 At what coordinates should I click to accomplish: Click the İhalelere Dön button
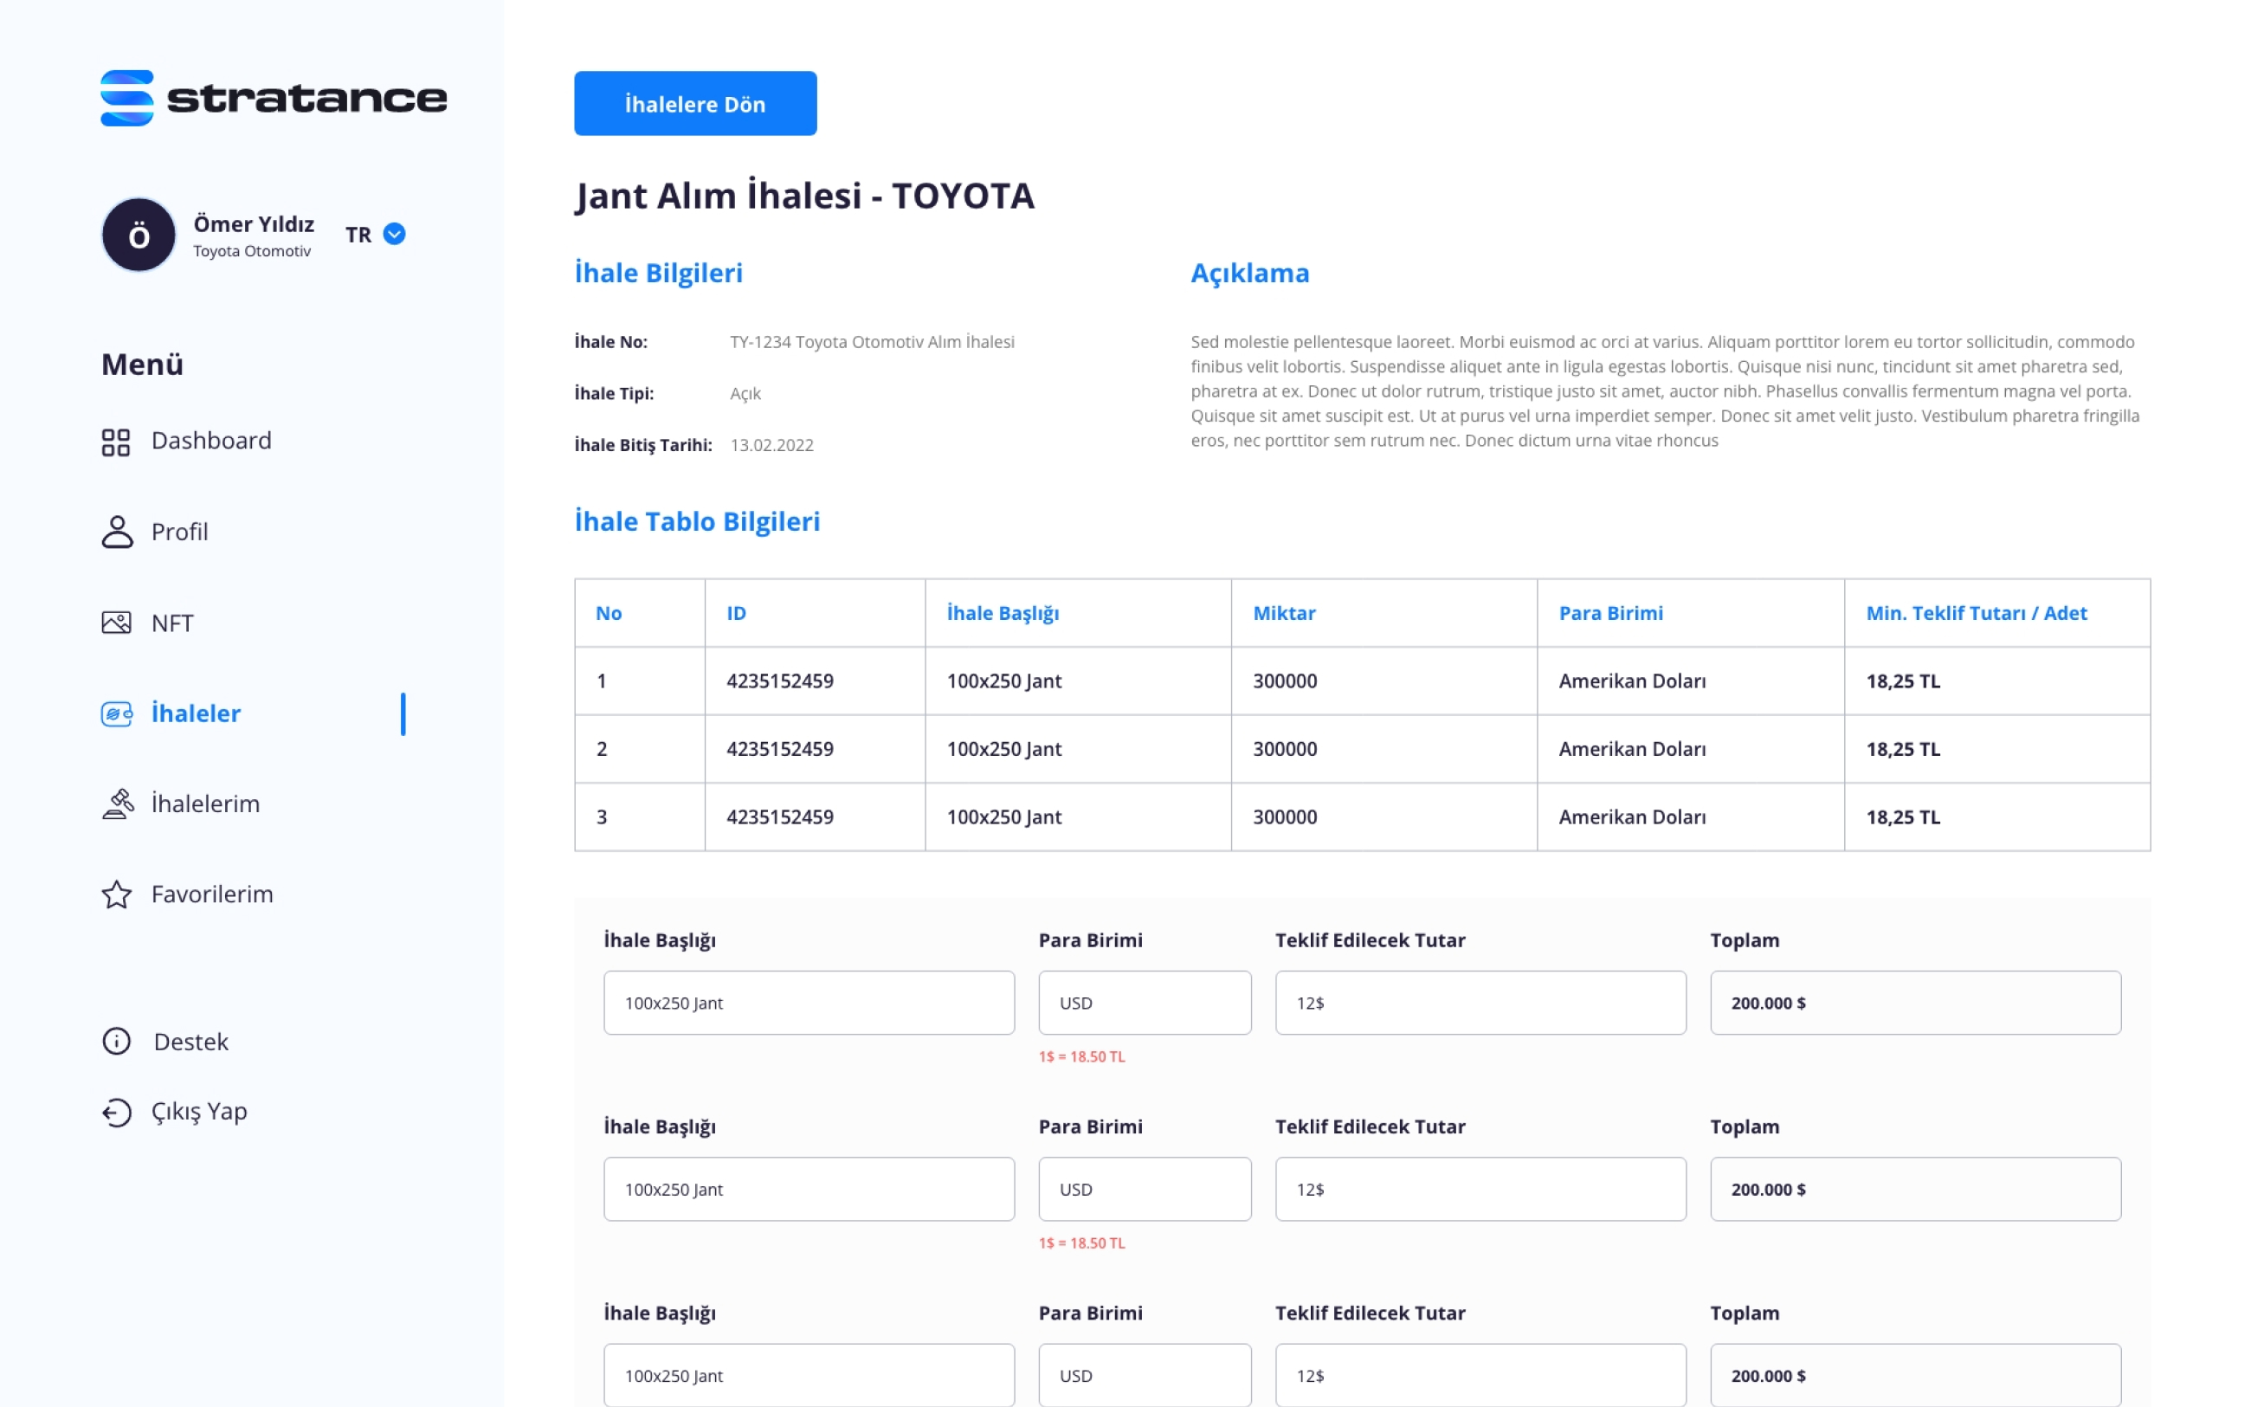(x=695, y=103)
